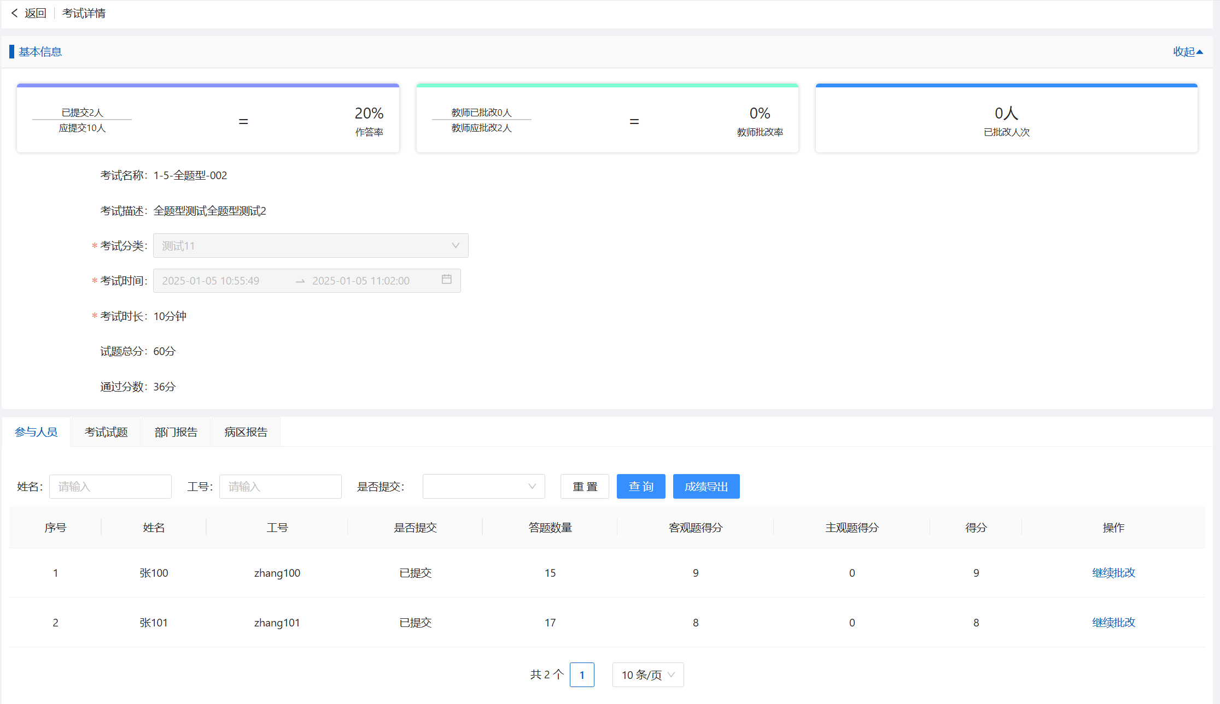The image size is (1220, 704).
Task: Click the reset button
Action: pyautogui.click(x=585, y=487)
